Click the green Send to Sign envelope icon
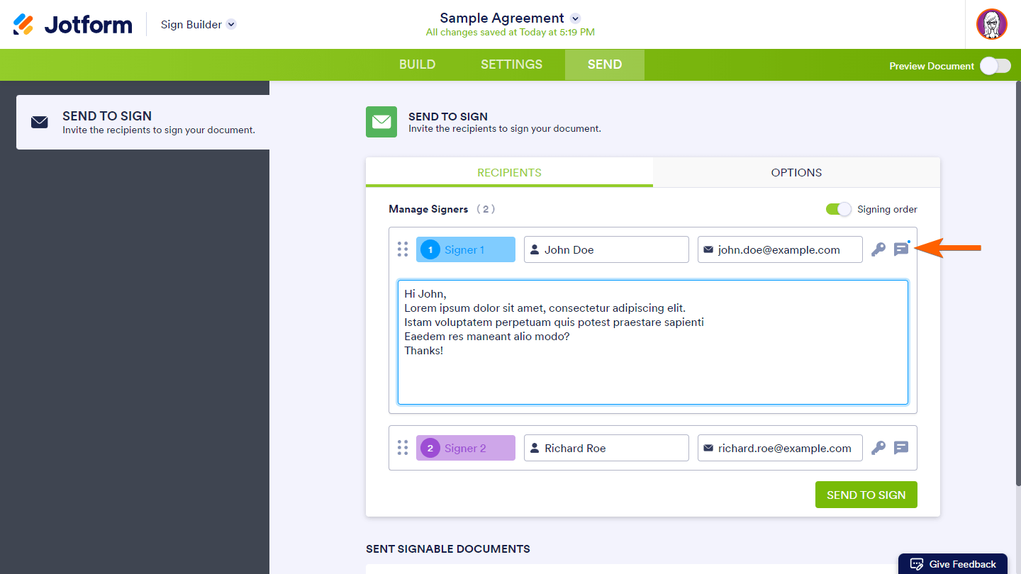Image resolution: width=1021 pixels, height=574 pixels. [381, 122]
